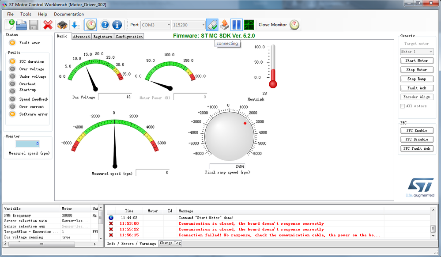Click the ST Motor Control Workbench title bar icon

tap(4, 4)
